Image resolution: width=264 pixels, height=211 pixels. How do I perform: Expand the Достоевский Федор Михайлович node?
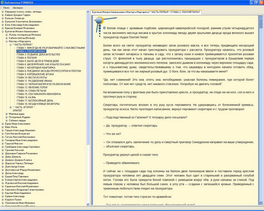pos(3,170)
